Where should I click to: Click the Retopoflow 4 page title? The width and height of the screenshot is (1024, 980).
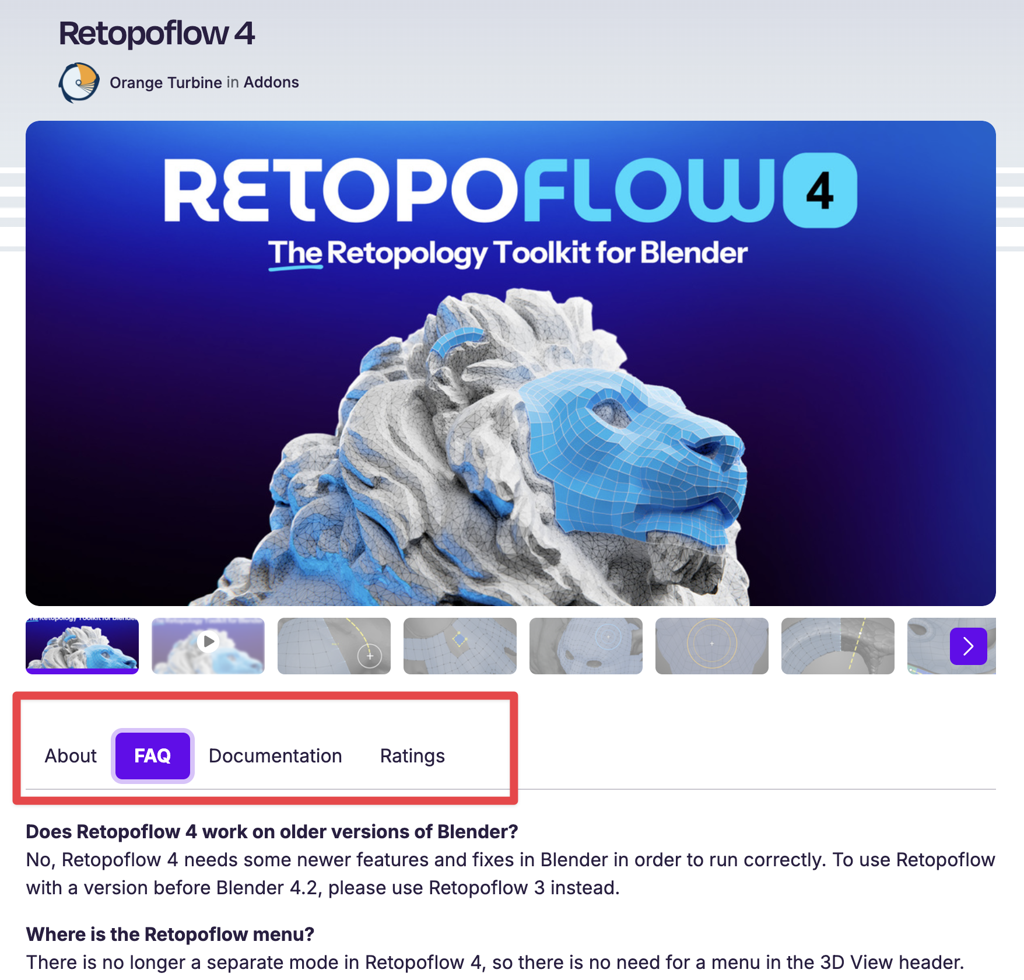pos(157,33)
